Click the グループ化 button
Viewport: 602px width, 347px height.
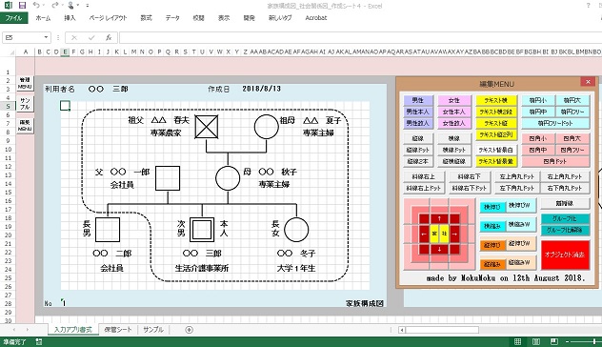point(564,218)
